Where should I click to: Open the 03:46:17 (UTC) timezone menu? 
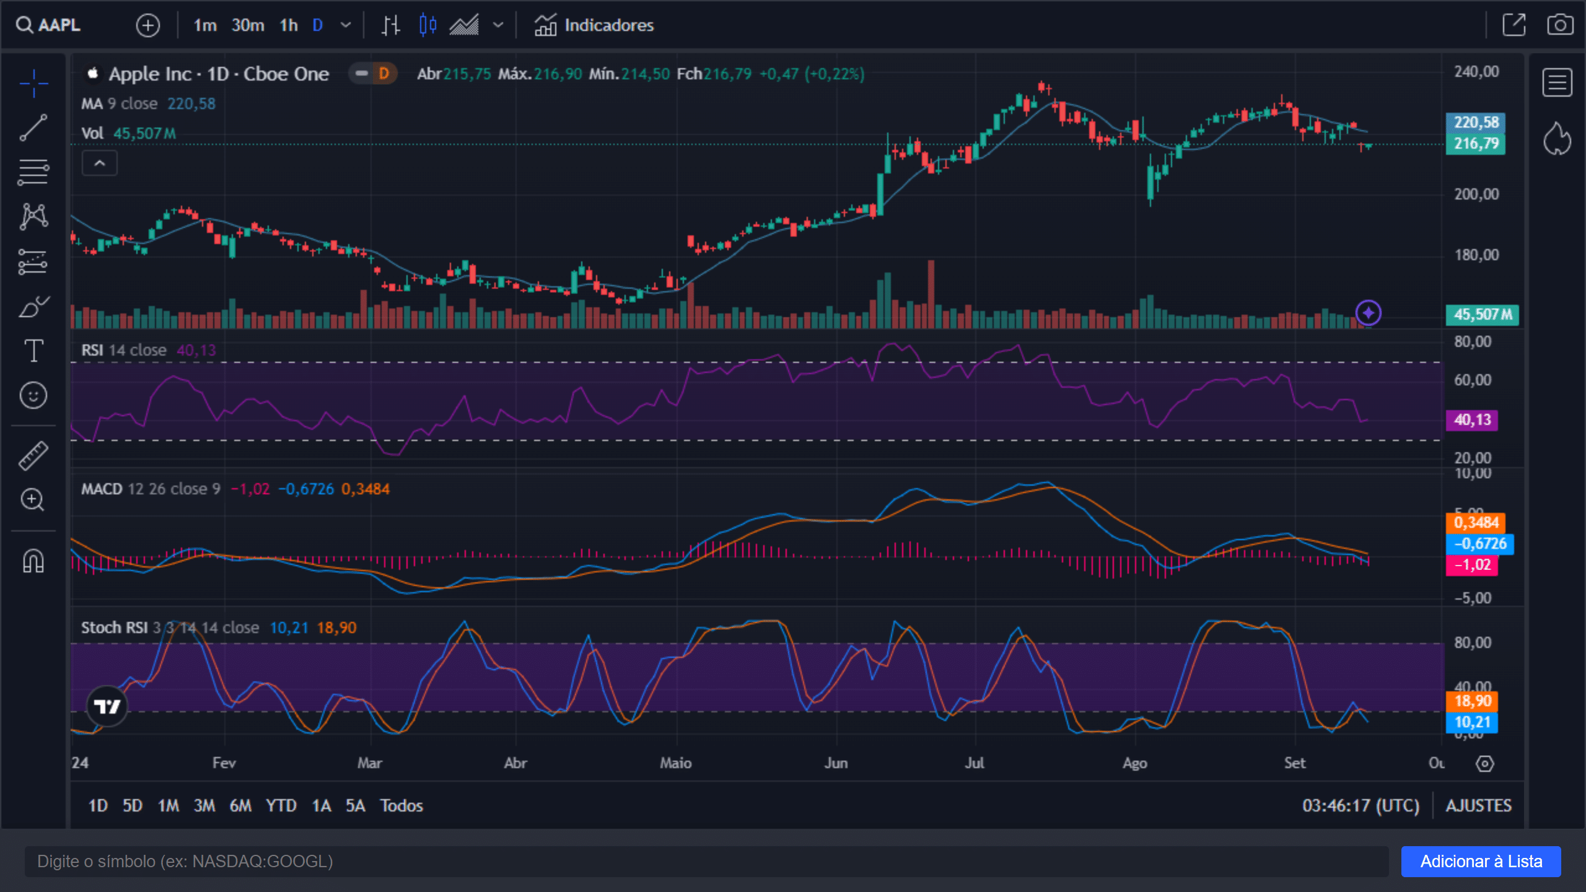pyautogui.click(x=1360, y=806)
